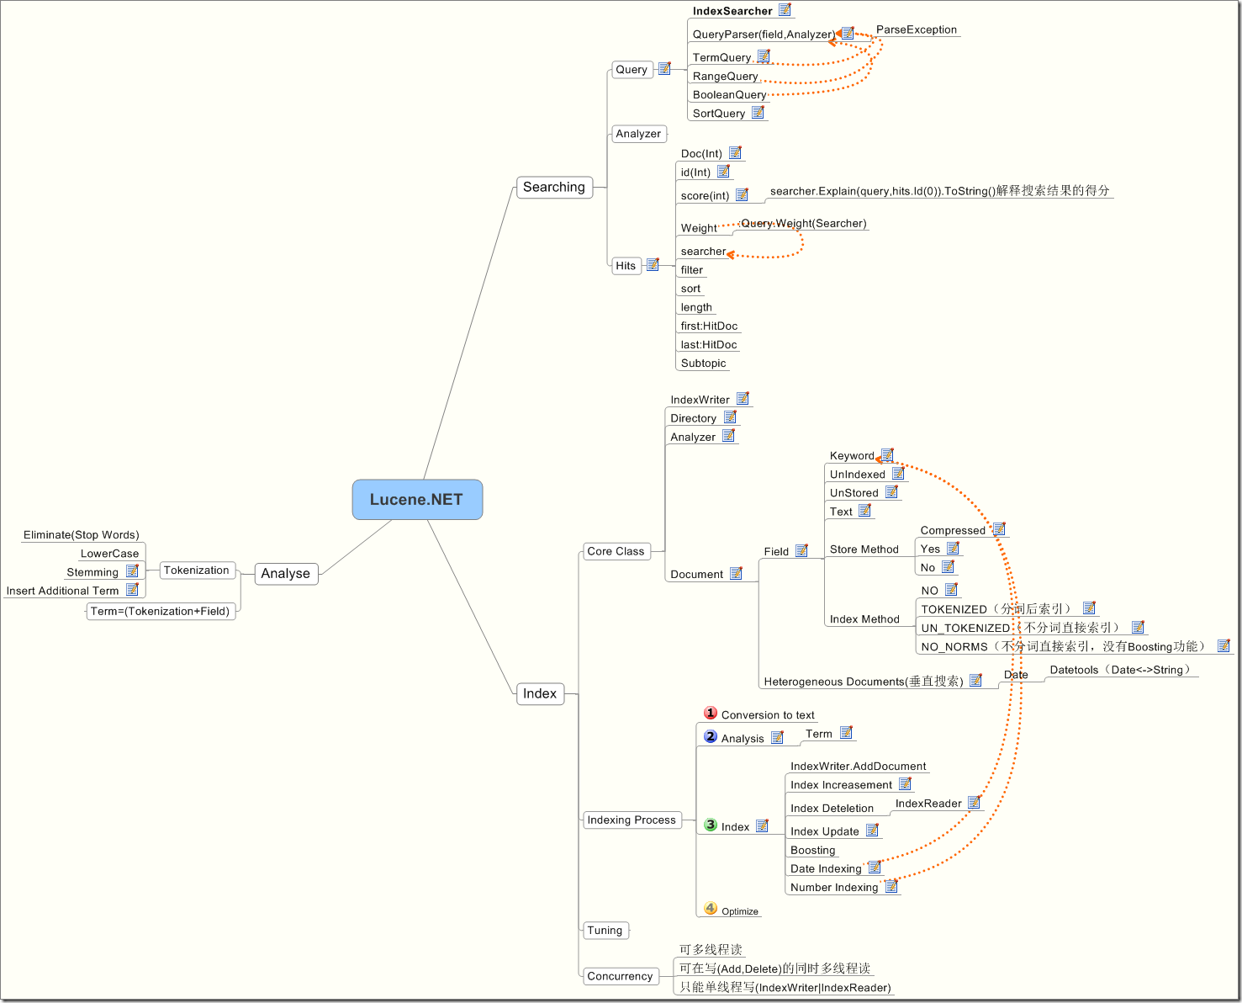Toggle the priority 2 marker beside Analysis

click(x=711, y=736)
